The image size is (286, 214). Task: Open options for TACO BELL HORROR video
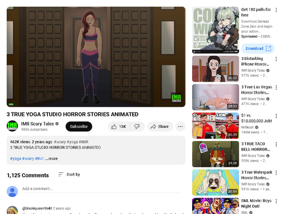[276, 144]
